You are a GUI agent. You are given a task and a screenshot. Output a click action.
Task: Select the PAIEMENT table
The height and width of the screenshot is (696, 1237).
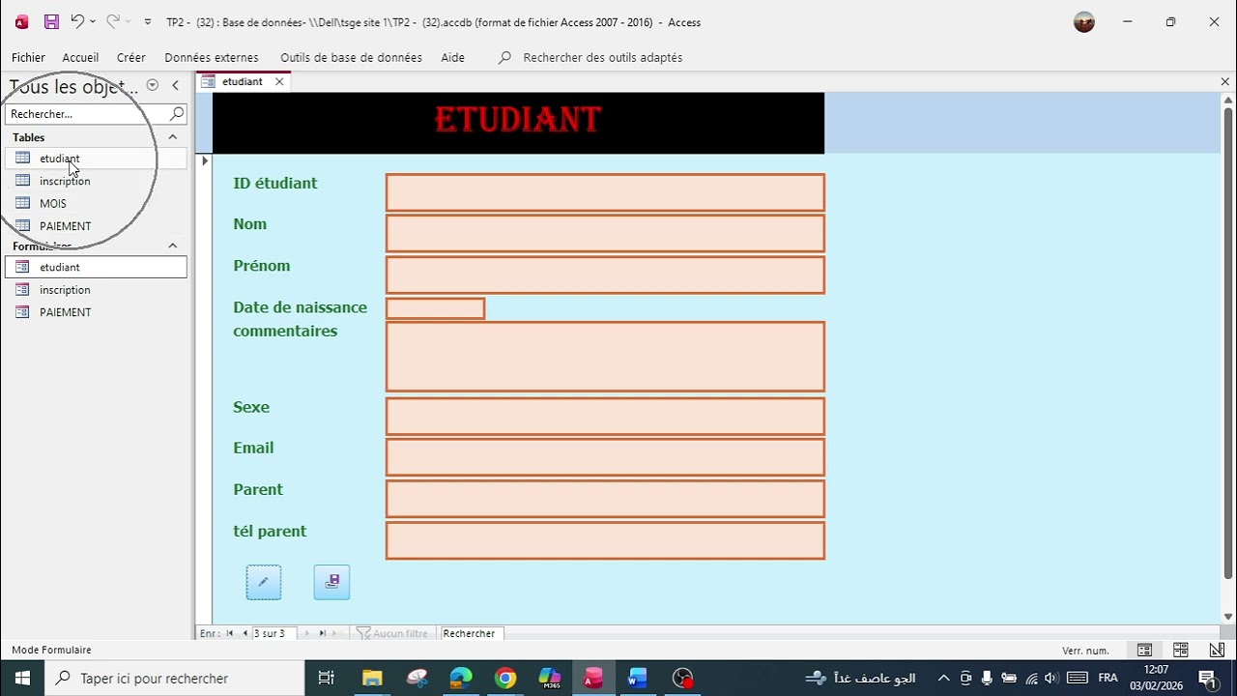click(95, 225)
